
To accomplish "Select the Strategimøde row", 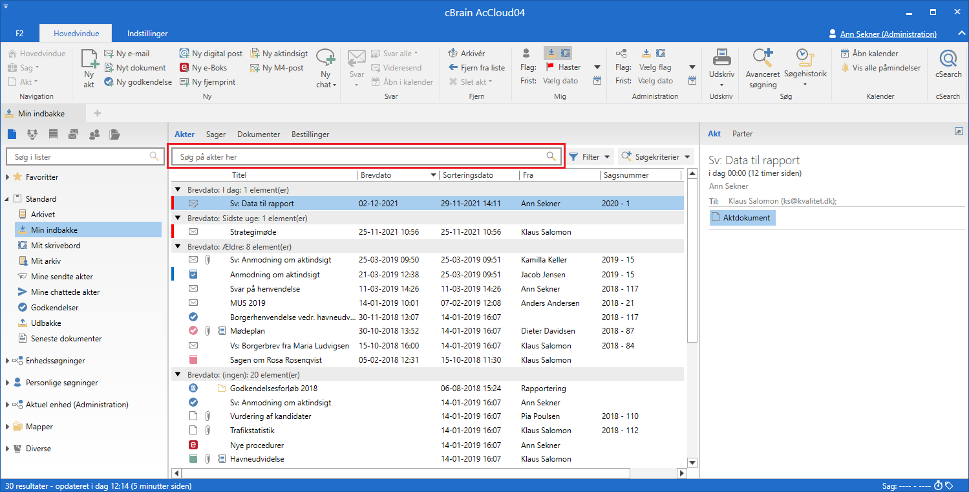I will click(428, 232).
